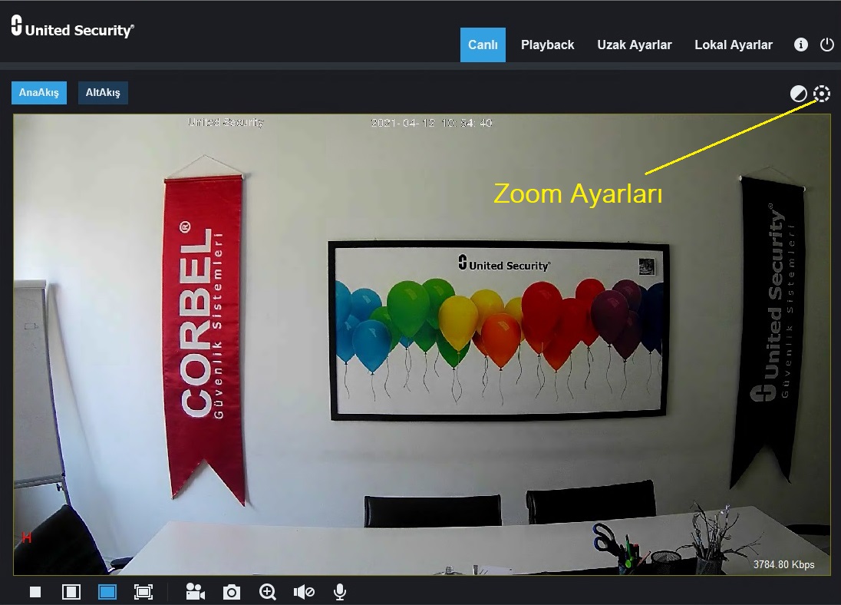The image size is (841, 605).
Task: Select the AnaAkış main stream button
Action: pyautogui.click(x=39, y=93)
